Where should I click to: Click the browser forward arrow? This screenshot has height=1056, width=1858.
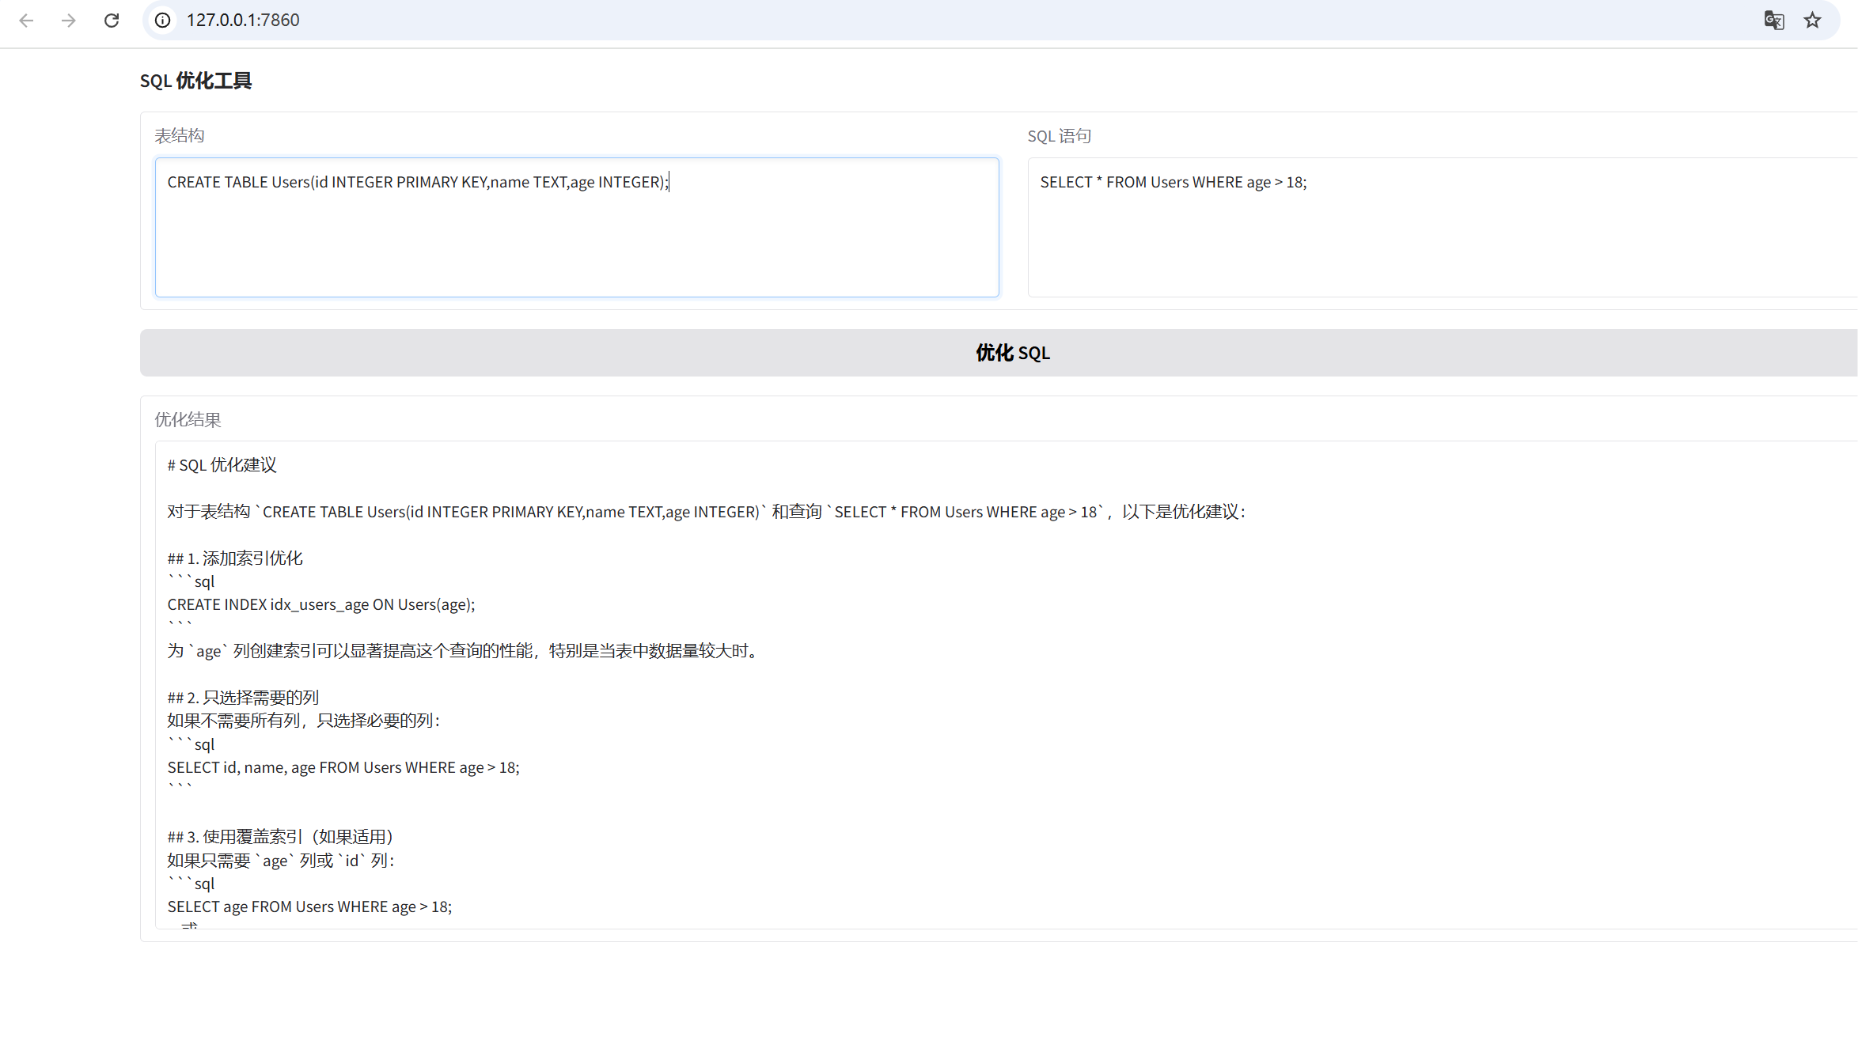(69, 21)
